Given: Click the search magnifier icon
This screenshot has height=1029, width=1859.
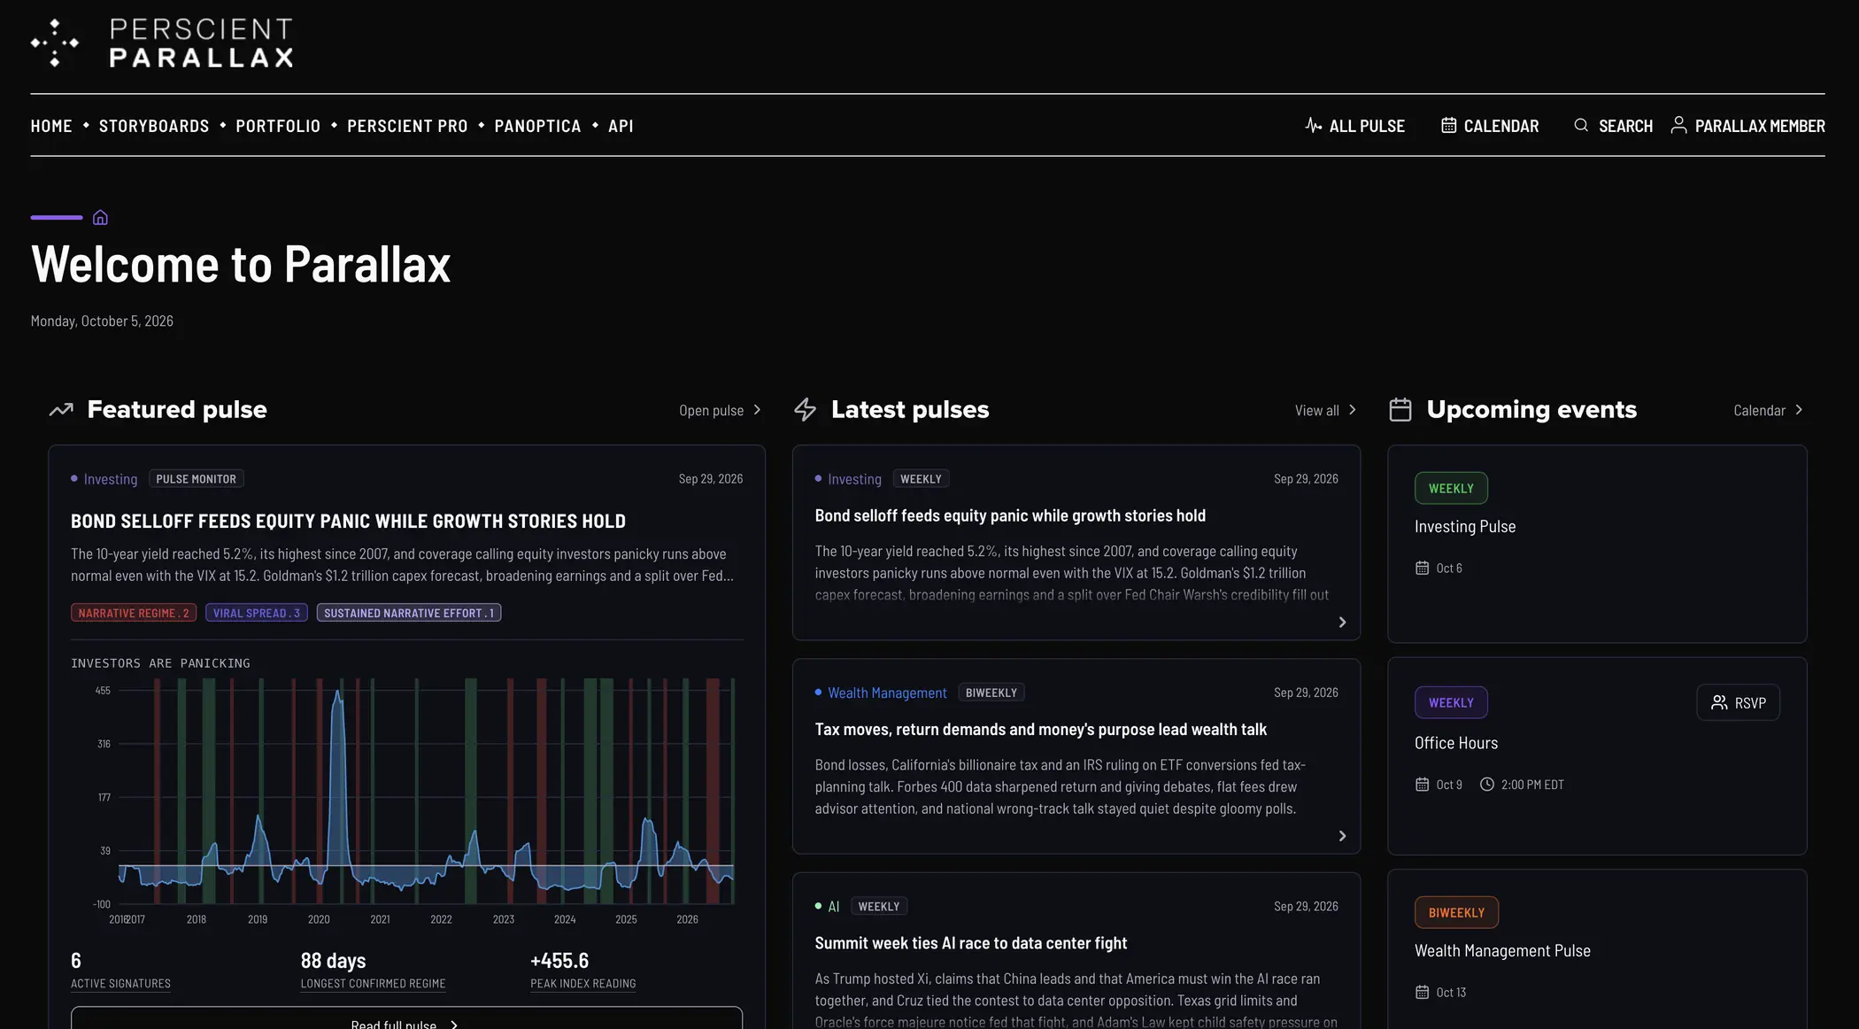Looking at the screenshot, I should click(x=1581, y=125).
